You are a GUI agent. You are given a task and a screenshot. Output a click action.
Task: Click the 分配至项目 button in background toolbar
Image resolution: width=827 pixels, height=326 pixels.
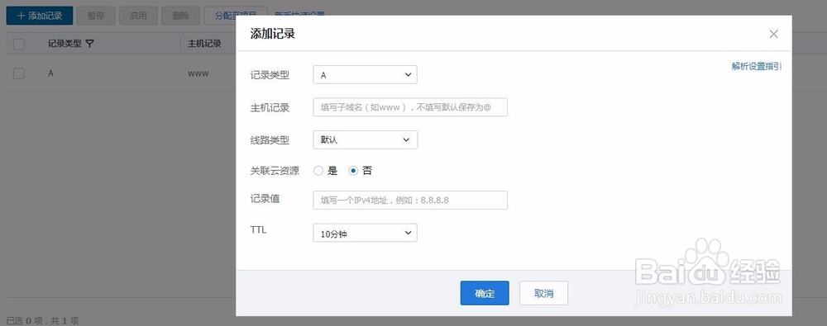coord(235,16)
